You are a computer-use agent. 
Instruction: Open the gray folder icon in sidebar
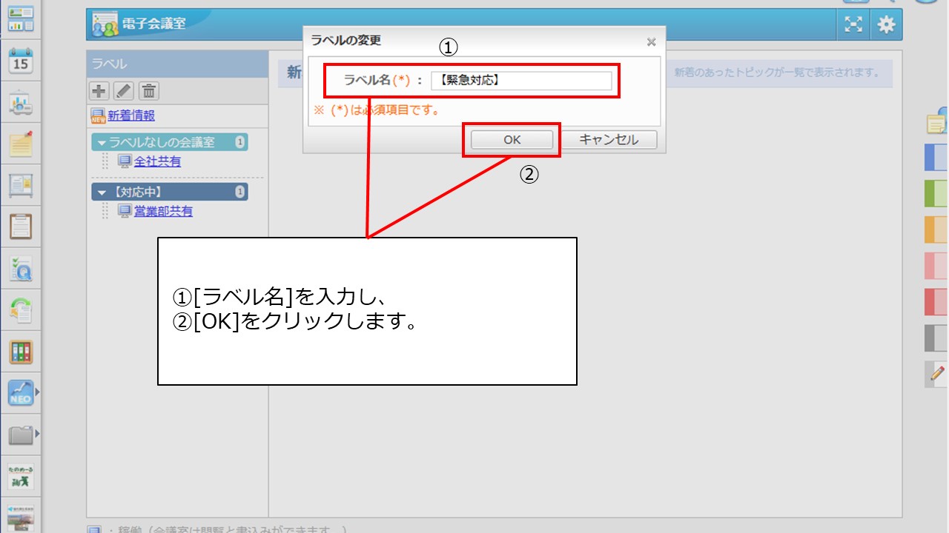pyautogui.click(x=21, y=435)
